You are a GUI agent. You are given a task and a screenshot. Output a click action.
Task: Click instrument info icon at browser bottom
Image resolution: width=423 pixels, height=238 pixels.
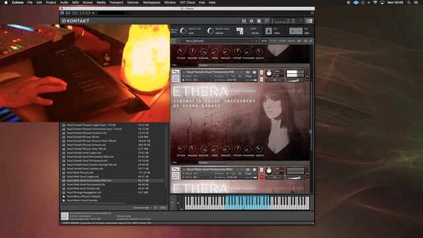click(65, 216)
